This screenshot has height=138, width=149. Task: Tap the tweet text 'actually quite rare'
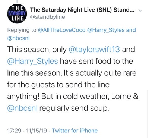pos(106,73)
